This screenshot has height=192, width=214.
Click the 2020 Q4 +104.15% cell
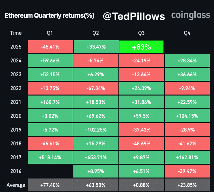(187, 116)
